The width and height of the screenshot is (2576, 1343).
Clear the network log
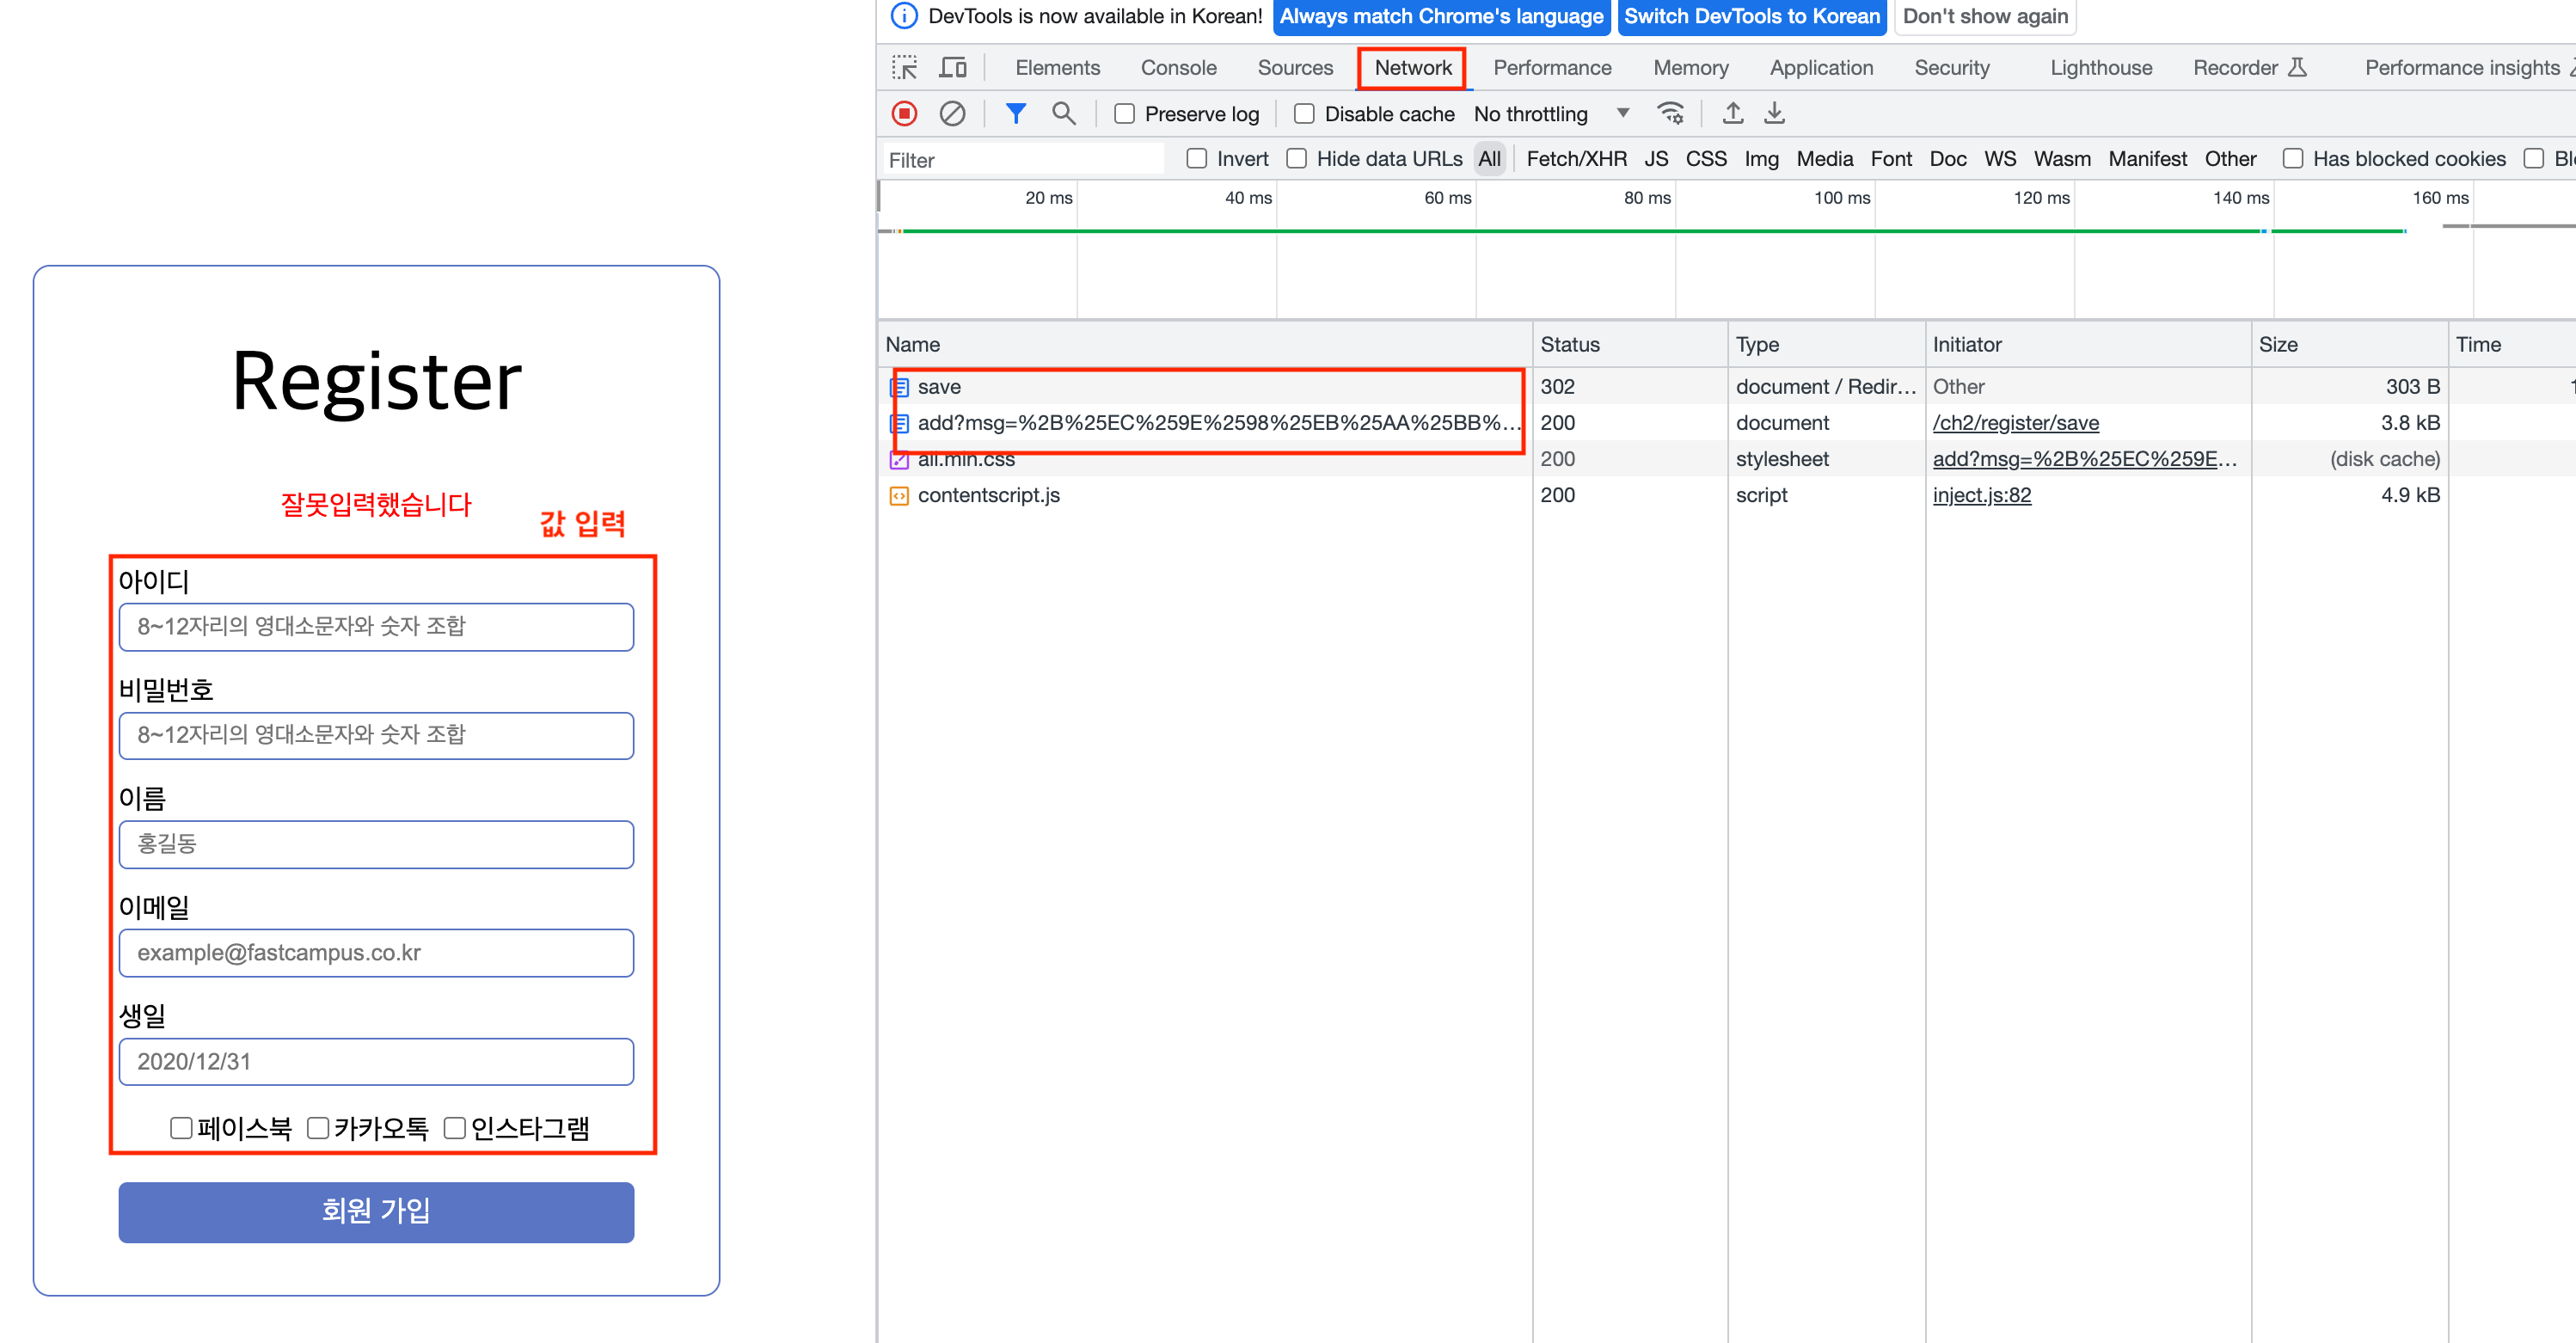[x=952, y=114]
